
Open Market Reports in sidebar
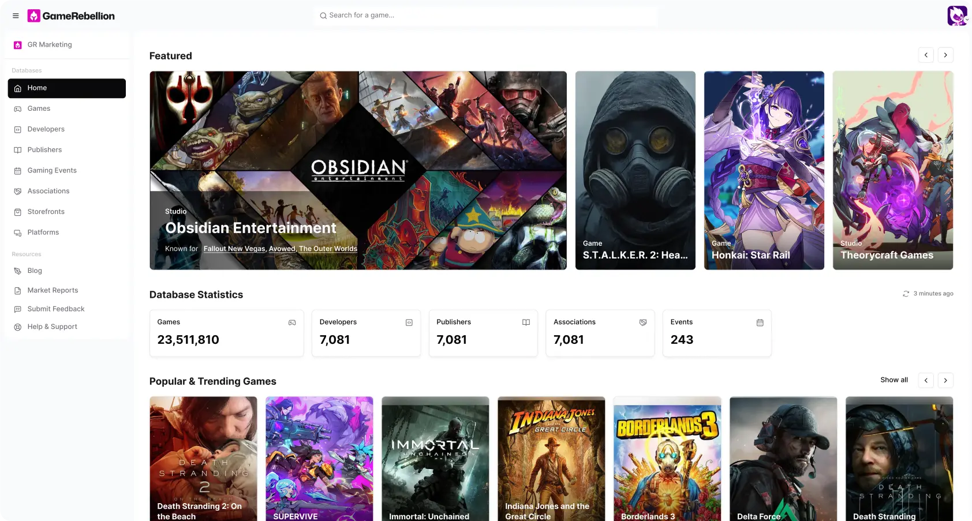click(x=53, y=290)
